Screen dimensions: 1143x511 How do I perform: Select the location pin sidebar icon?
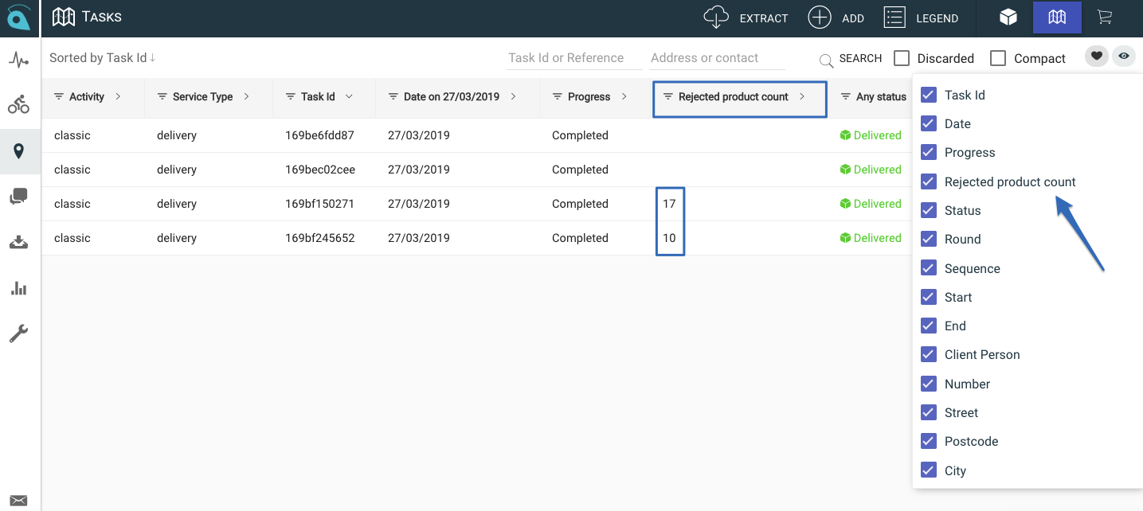[x=19, y=151]
